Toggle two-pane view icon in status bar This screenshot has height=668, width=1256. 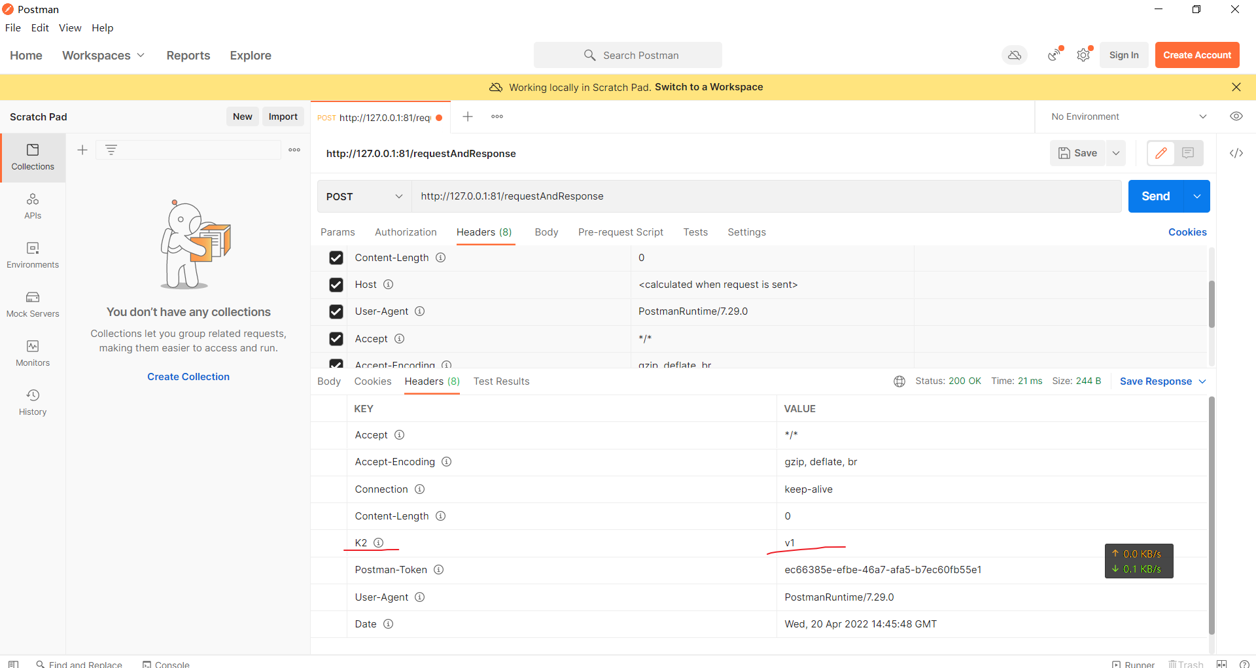pos(1221,664)
